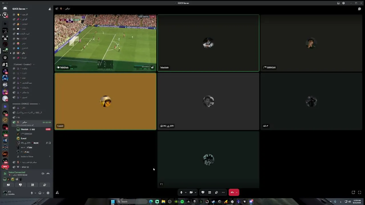The width and height of the screenshot is (365, 205).
Task: Pop out the call window
Action: click(353, 192)
